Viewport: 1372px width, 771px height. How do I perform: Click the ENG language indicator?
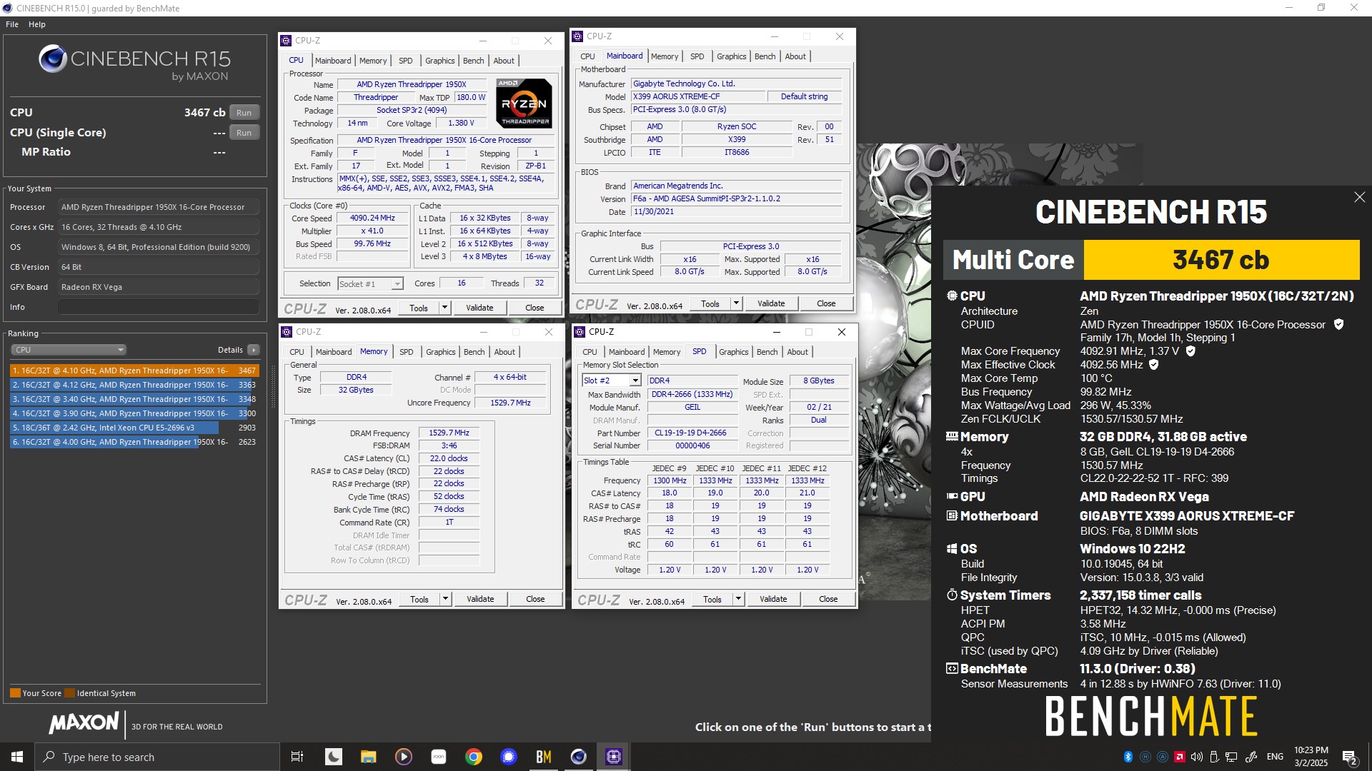click(x=1276, y=757)
